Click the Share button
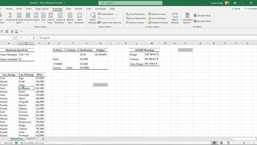Viewport: 257px width, 145px height. (x=236, y=9)
